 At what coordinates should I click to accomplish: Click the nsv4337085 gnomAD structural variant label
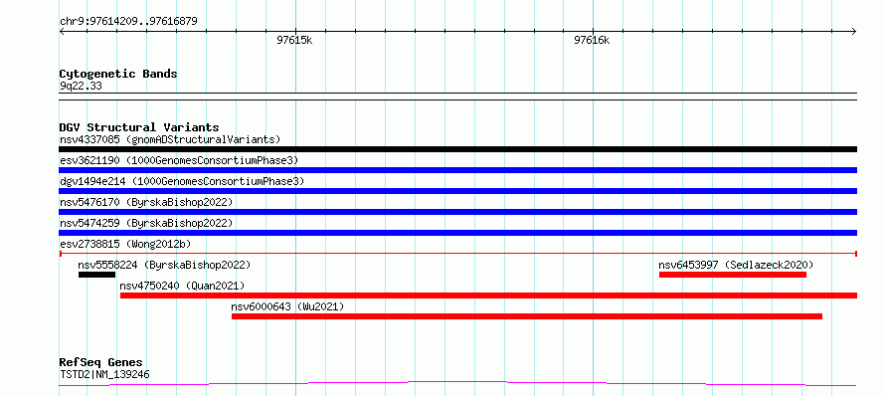click(x=170, y=139)
